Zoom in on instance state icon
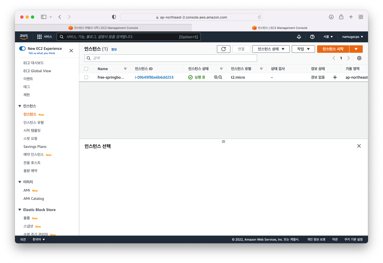 [x=216, y=77]
